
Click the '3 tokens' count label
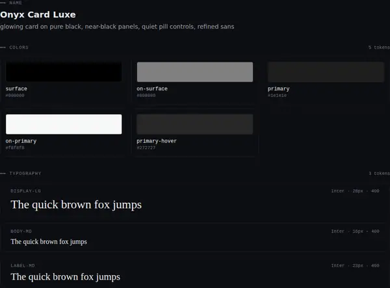point(379,174)
